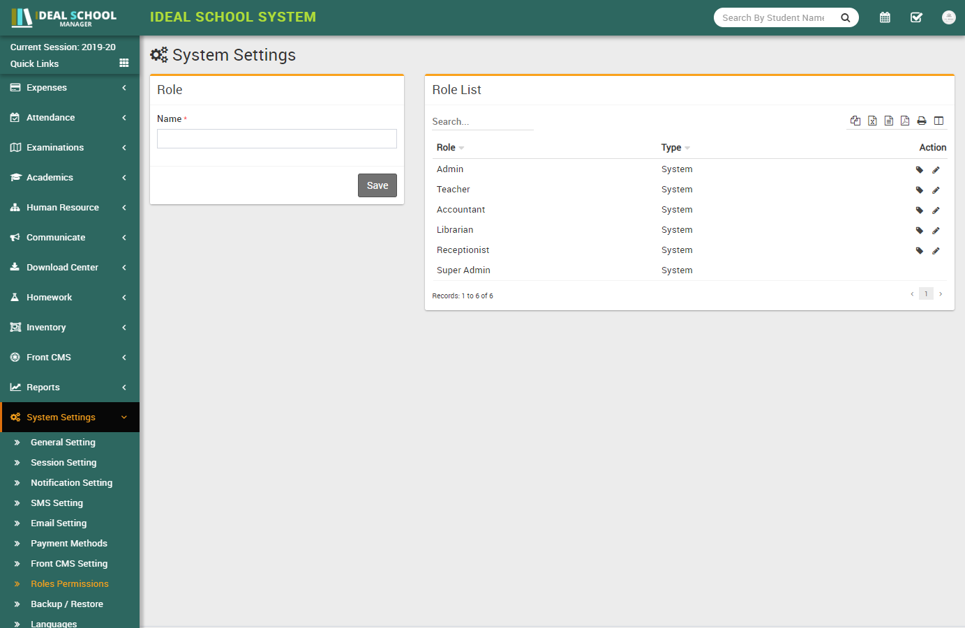Image resolution: width=965 pixels, height=628 pixels.
Task: Click the search magnifier icon
Action: click(x=845, y=17)
